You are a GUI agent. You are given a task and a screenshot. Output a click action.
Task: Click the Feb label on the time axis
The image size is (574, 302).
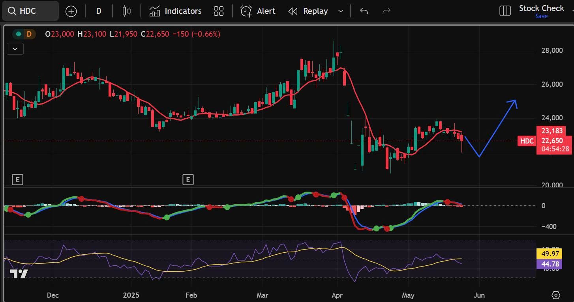(191, 295)
